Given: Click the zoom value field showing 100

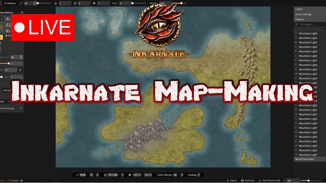Looking at the screenshot, I should (292, 180).
